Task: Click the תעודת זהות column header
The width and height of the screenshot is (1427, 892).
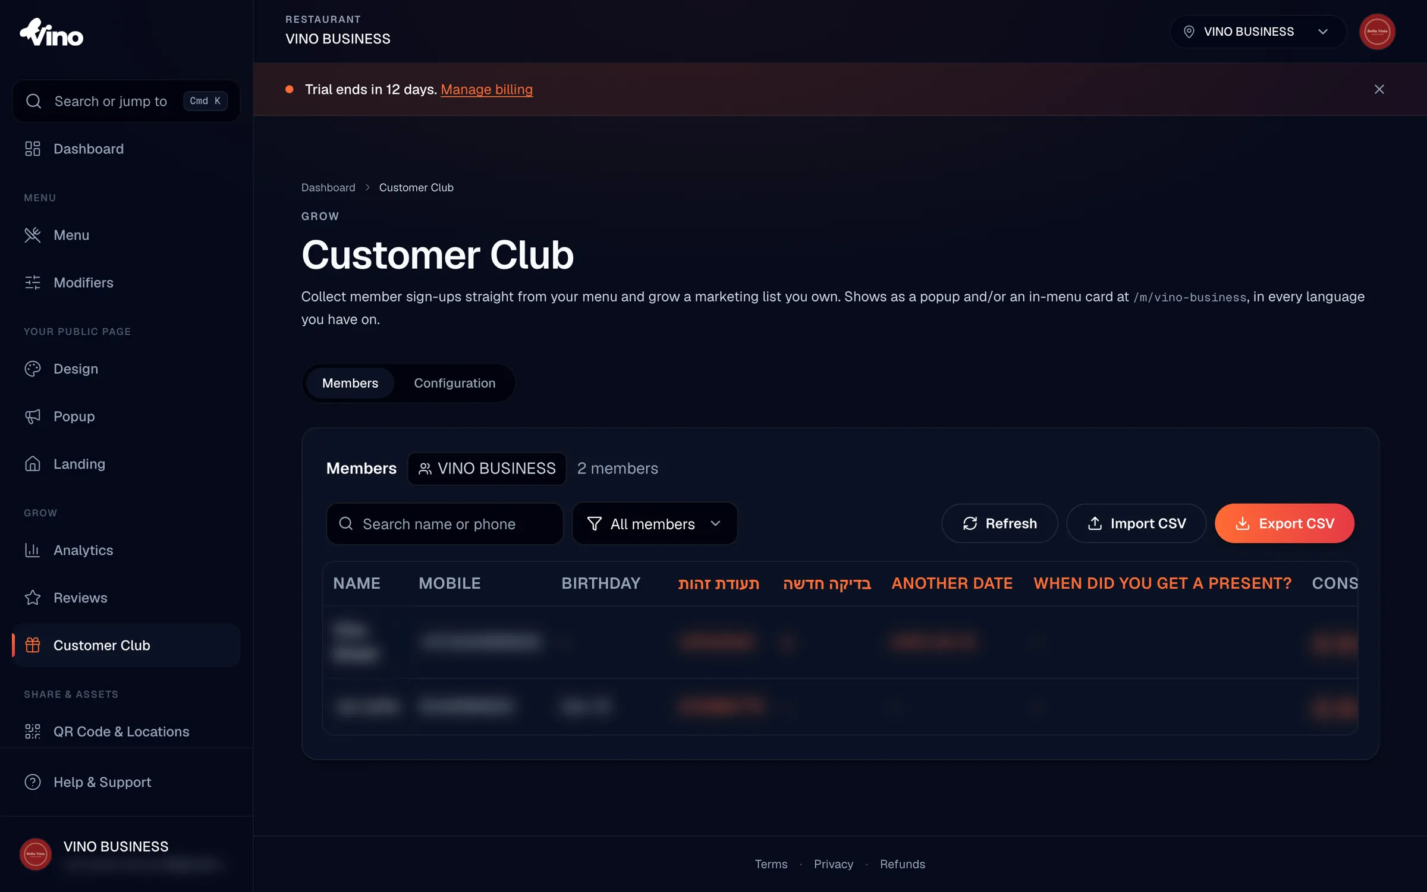Action: tap(719, 583)
